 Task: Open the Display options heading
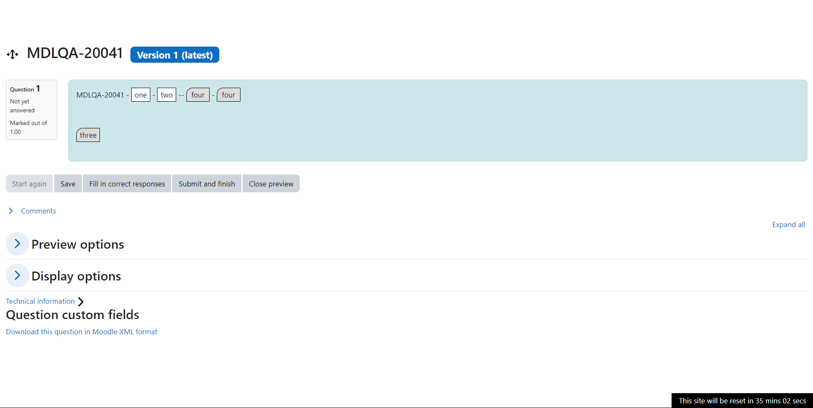pyautogui.click(x=76, y=276)
